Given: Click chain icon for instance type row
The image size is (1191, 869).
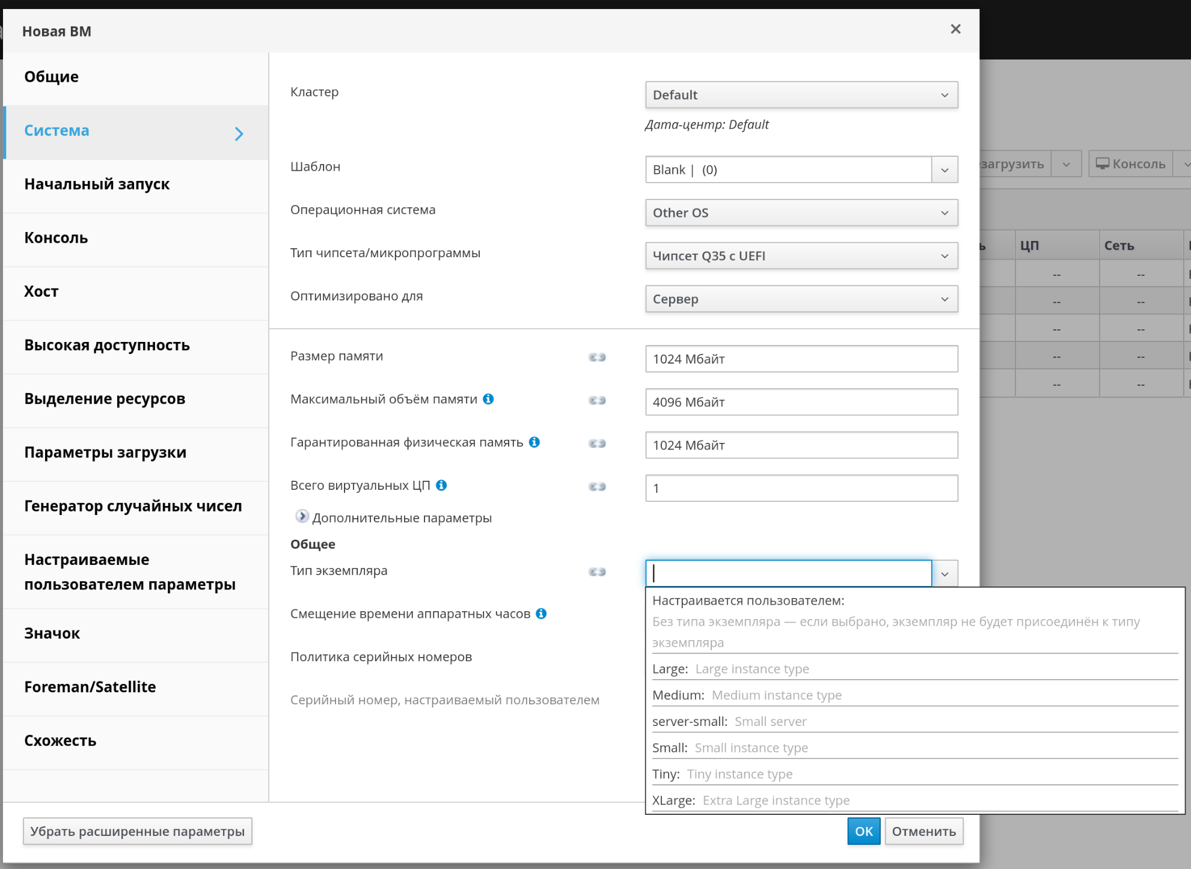Looking at the screenshot, I should point(597,572).
